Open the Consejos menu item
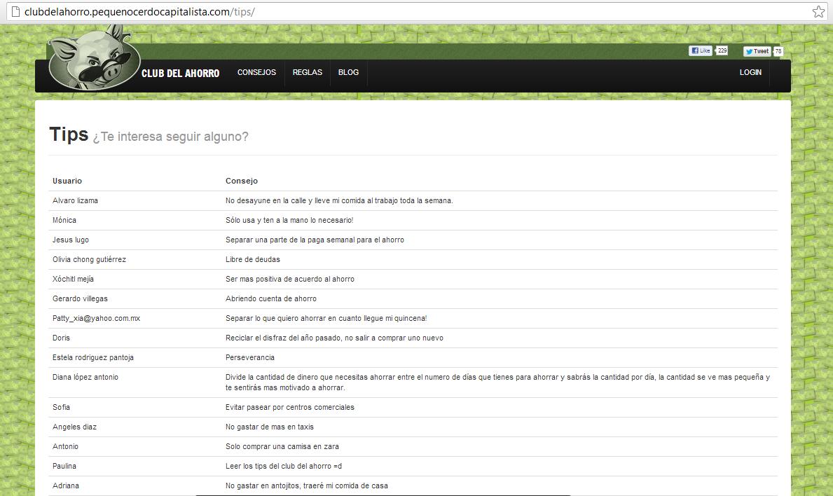This screenshot has width=833, height=496. [x=256, y=73]
